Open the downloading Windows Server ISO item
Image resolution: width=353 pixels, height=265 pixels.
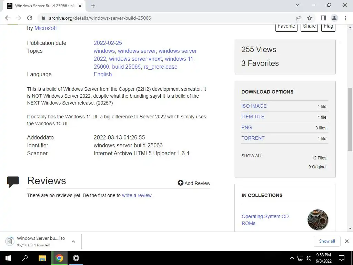36,241
